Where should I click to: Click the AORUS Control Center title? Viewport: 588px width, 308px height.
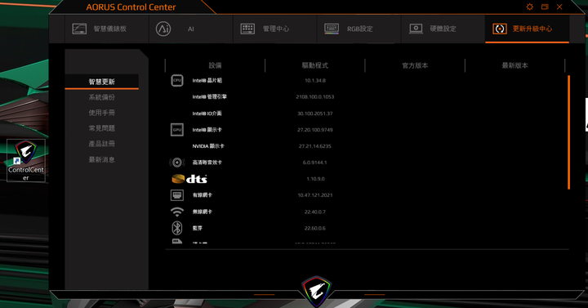pos(131,7)
